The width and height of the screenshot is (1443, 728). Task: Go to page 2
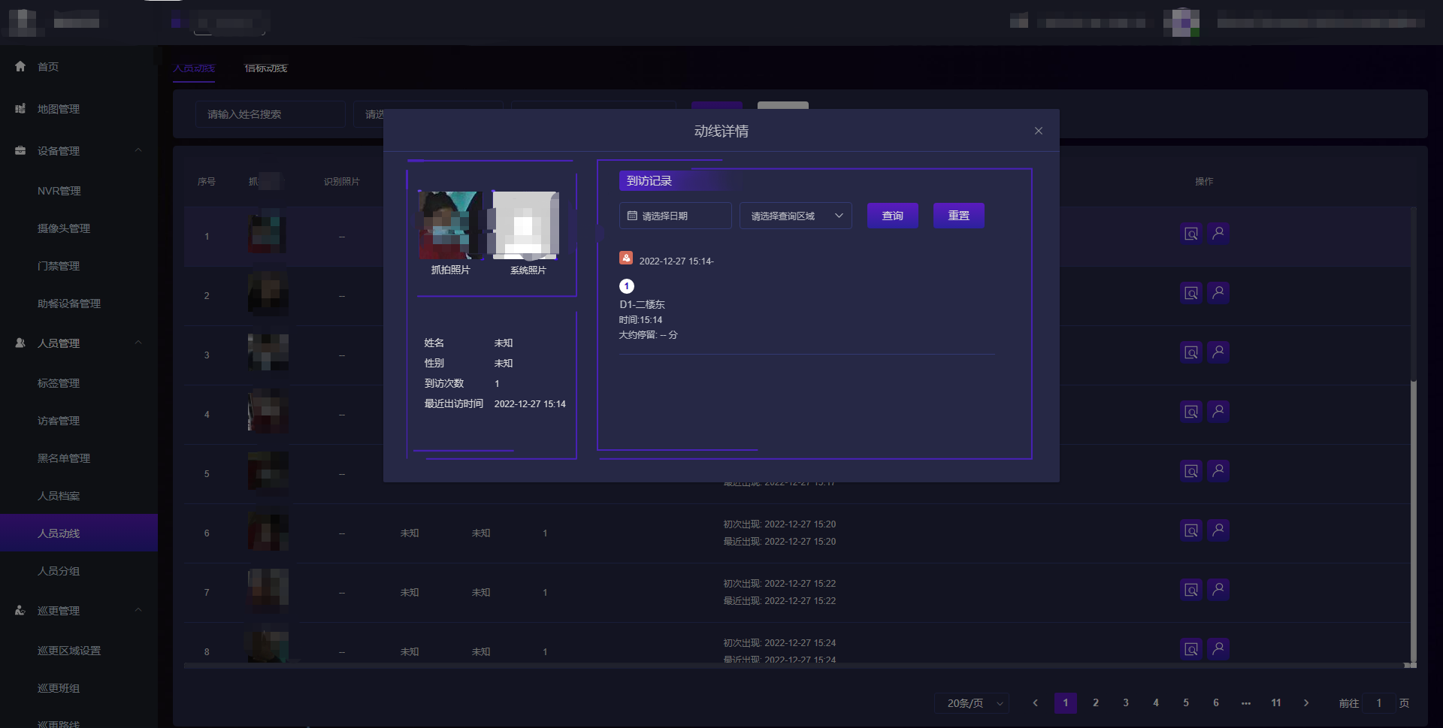pyautogui.click(x=1096, y=703)
